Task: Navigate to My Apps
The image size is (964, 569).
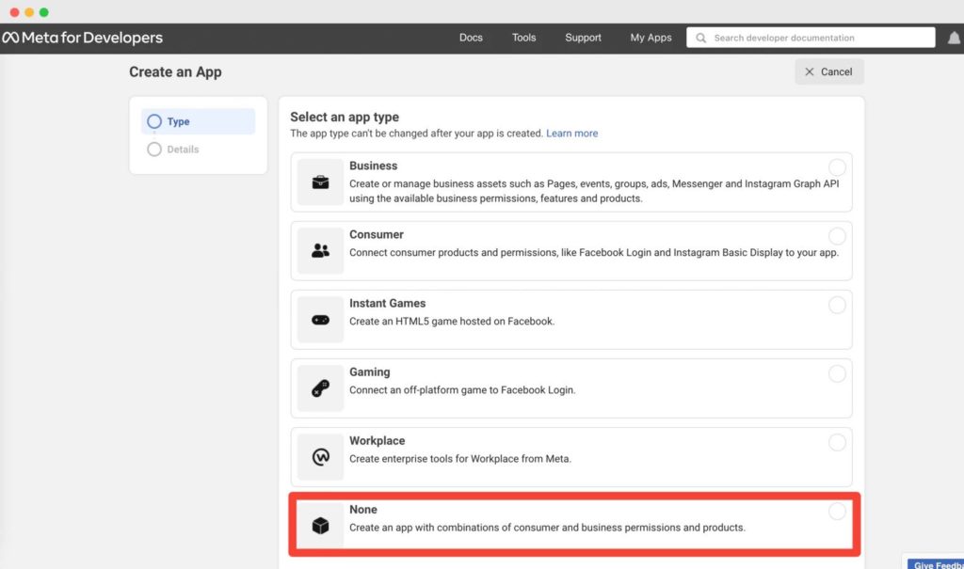Action: click(650, 38)
